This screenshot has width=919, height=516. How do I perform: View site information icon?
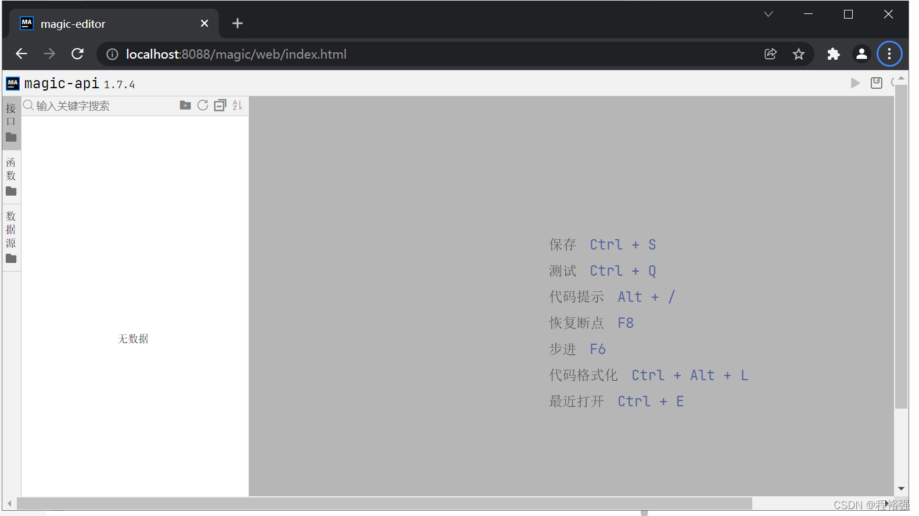112,54
